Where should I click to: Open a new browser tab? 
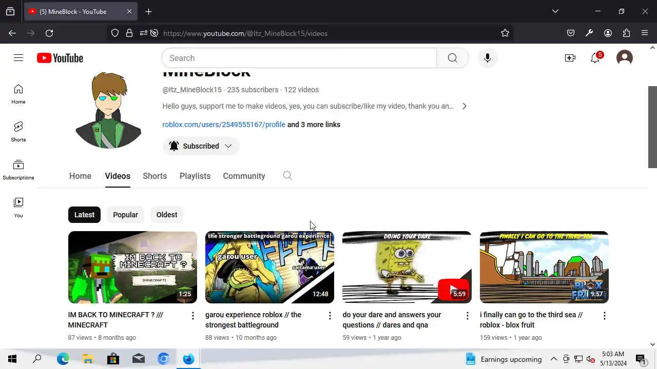(x=148, y=11)
